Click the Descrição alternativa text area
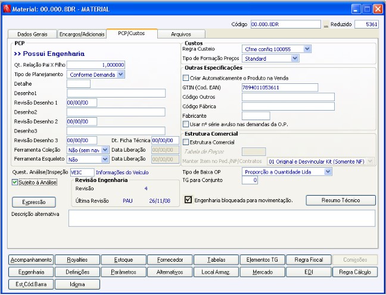The width and height of the screenshot is (386, 295). (222, 218)
